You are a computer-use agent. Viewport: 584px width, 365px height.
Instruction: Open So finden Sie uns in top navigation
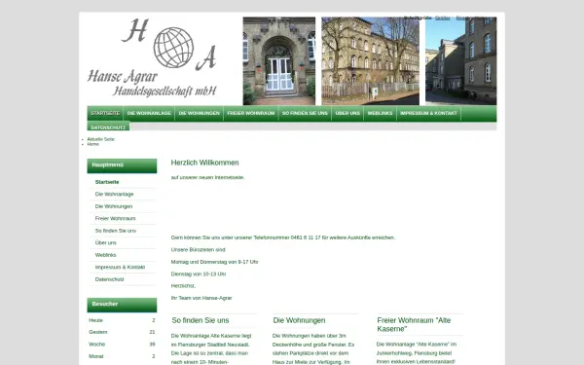[x=305, y=113]
